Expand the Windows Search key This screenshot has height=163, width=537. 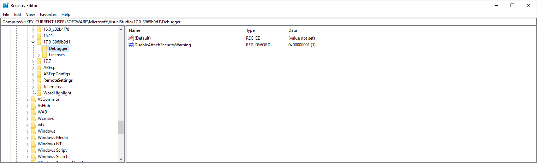[x=28, y=157]
